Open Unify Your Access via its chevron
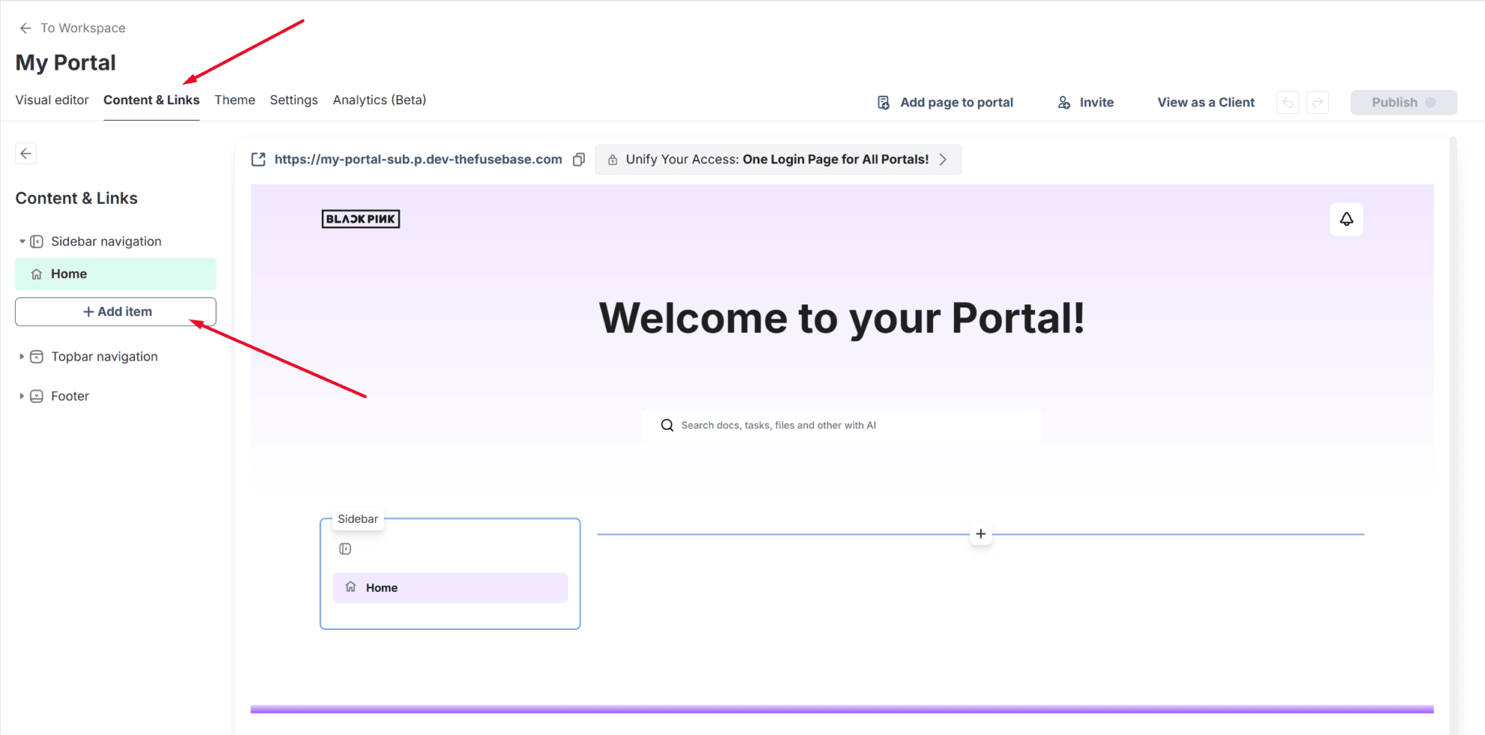Viewport: 1485px width, 735px height. (943, 159)
